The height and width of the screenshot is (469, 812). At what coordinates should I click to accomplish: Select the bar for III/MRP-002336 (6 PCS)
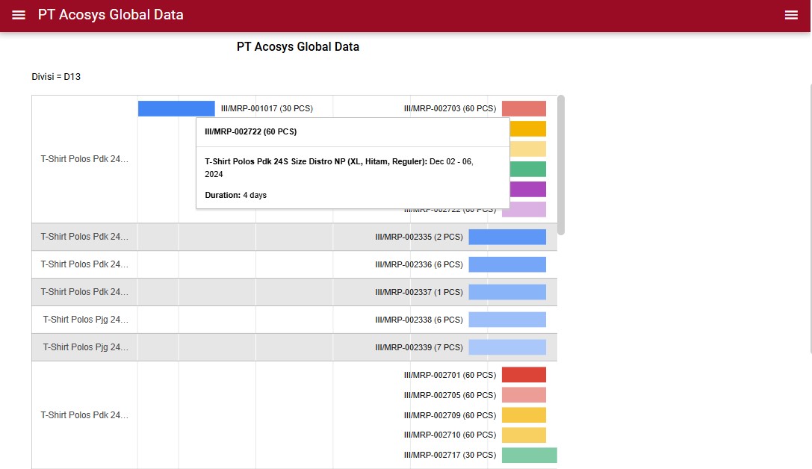[x=507, y=264]
